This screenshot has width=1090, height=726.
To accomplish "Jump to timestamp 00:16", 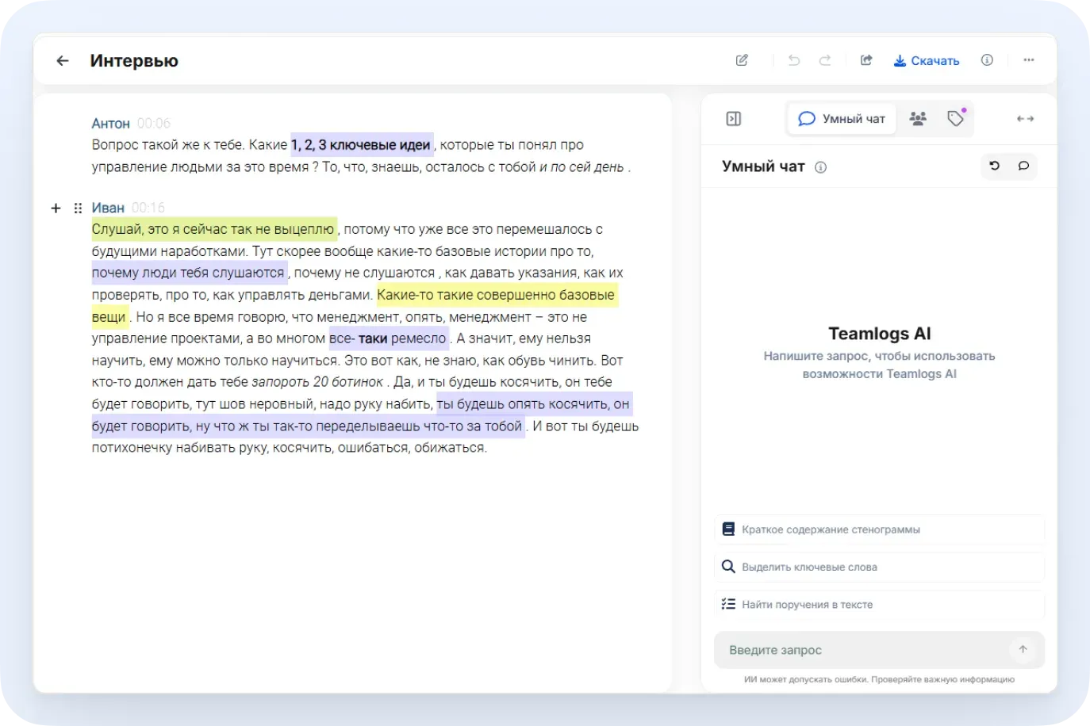I will pos(148,208).
